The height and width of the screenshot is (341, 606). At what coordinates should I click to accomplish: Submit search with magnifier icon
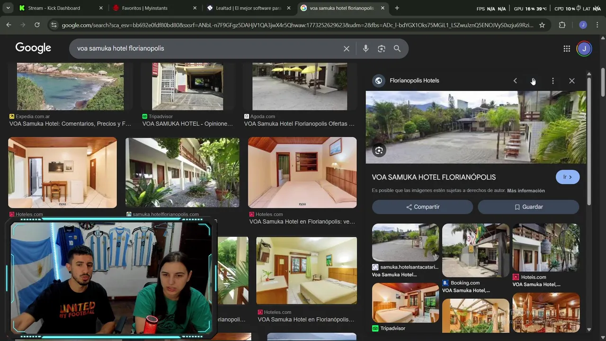tap(397, 48)
